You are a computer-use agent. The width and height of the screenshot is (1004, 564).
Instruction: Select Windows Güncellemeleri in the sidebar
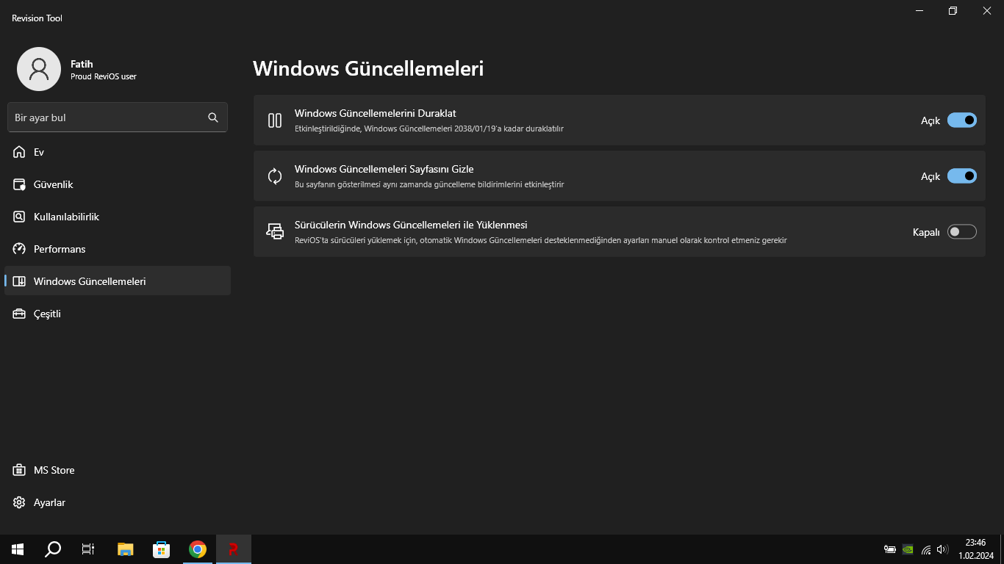coord(118,281)
